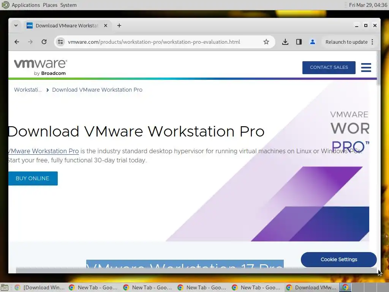Open the System menu
This screenshot has width=389, height=292.
[x=68, y=5]
